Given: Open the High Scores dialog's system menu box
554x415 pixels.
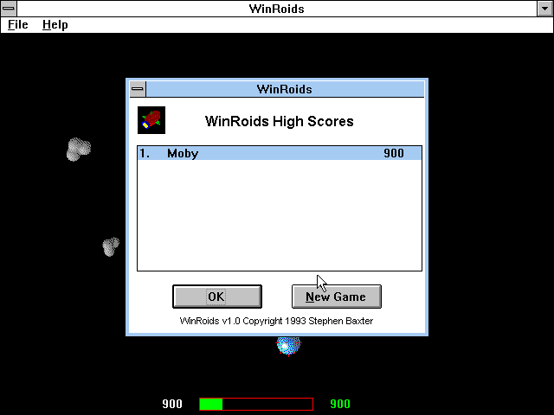Looking at the screenshot, I should 138,89.
